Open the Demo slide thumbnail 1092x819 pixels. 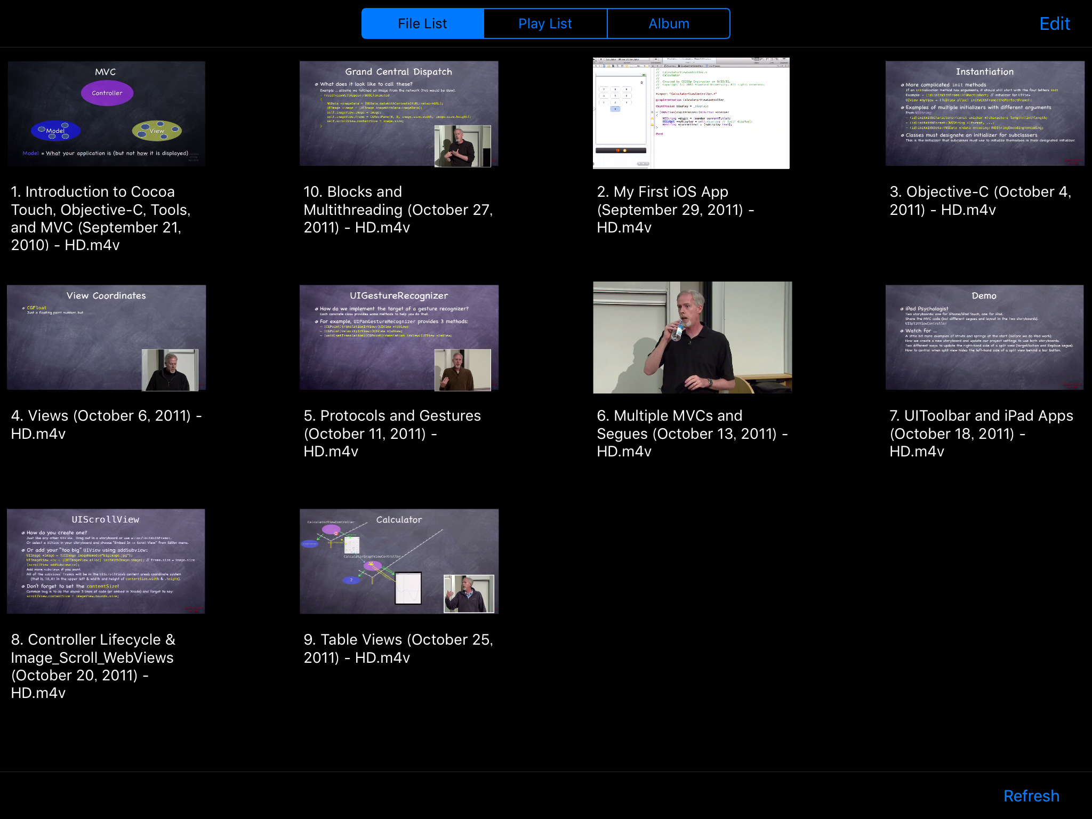point(984,337)
